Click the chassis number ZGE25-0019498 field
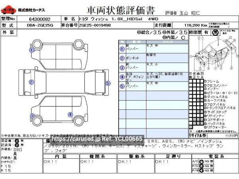Screen dimensions: 239x179 coord(96,25)
